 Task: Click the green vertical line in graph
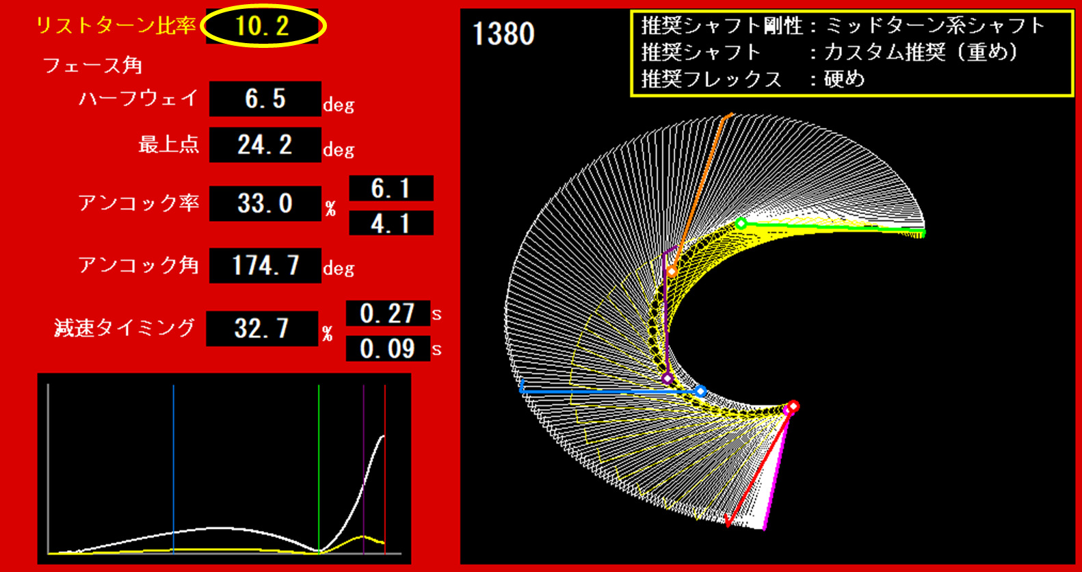click(319, 469)
